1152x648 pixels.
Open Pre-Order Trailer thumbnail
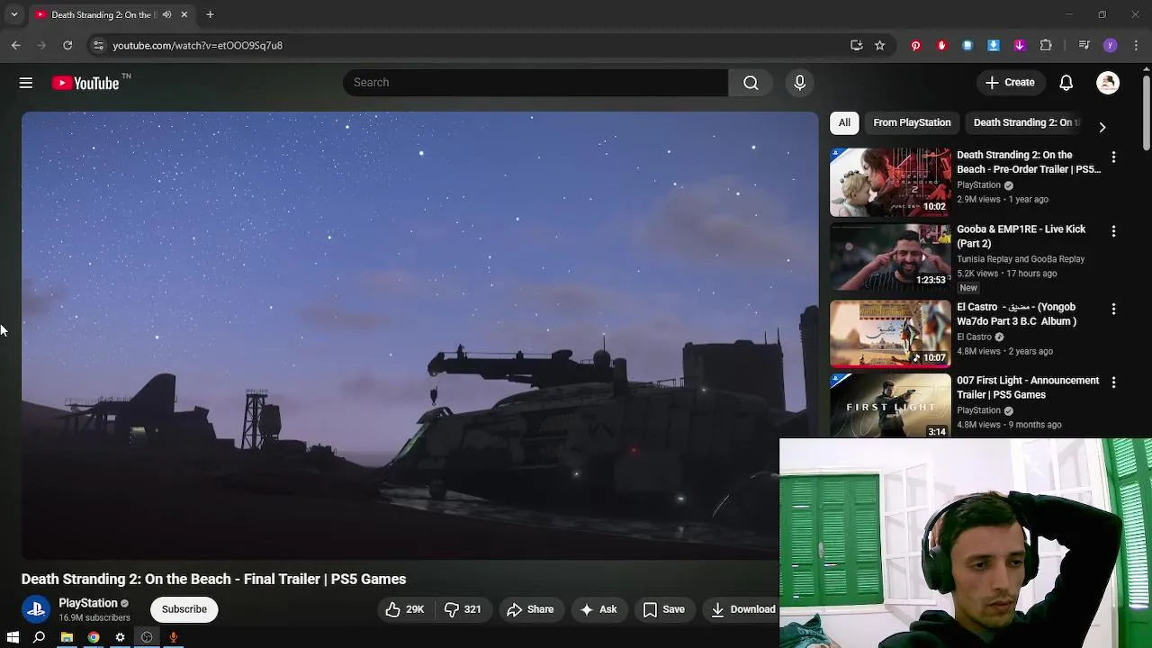(890, 182)
